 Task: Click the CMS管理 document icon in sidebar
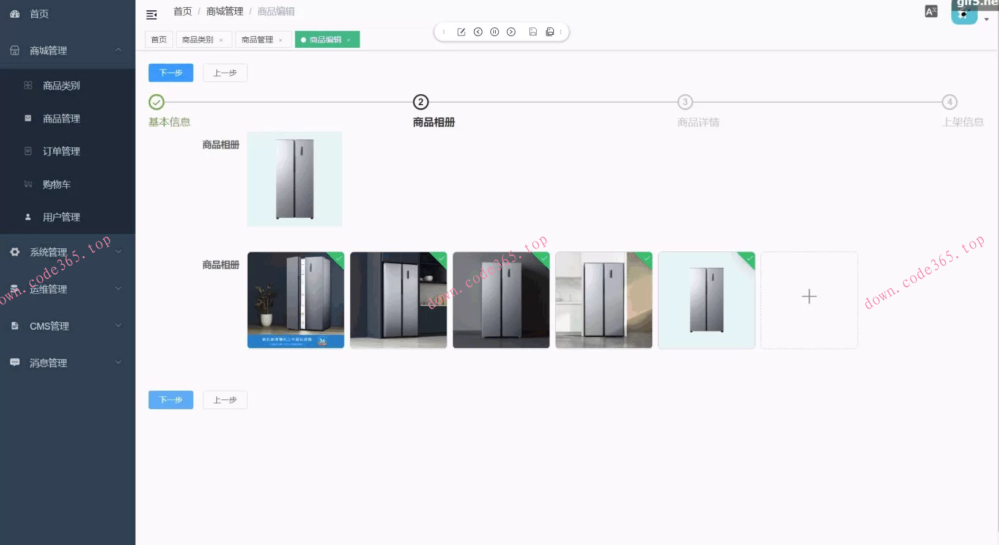[15, 326]
